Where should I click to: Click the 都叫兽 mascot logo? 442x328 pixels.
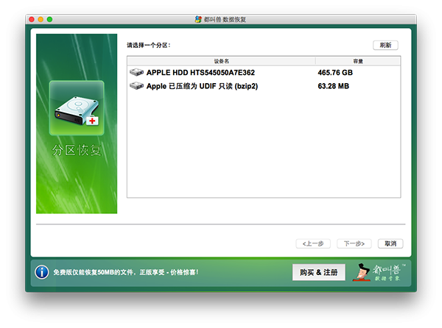379,272
